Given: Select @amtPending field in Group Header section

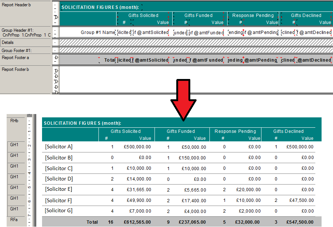Looking at the screenshot, I should [x=261, y=32].
